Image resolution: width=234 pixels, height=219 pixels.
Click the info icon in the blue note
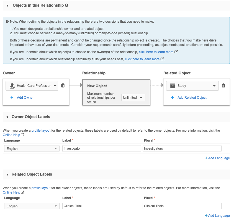tap(7, 22)
